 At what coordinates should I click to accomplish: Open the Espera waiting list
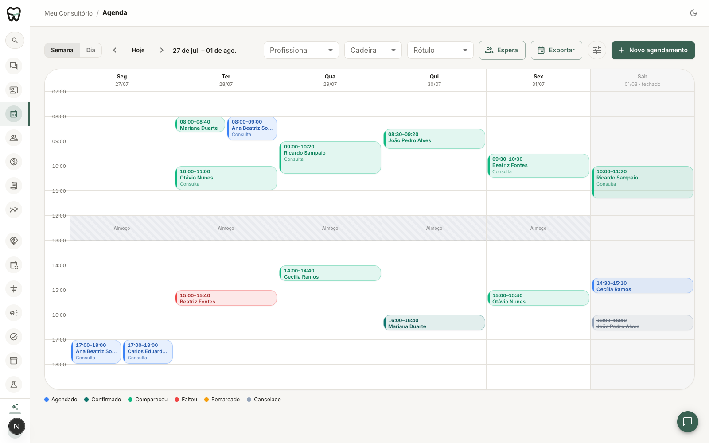(502, 50)
